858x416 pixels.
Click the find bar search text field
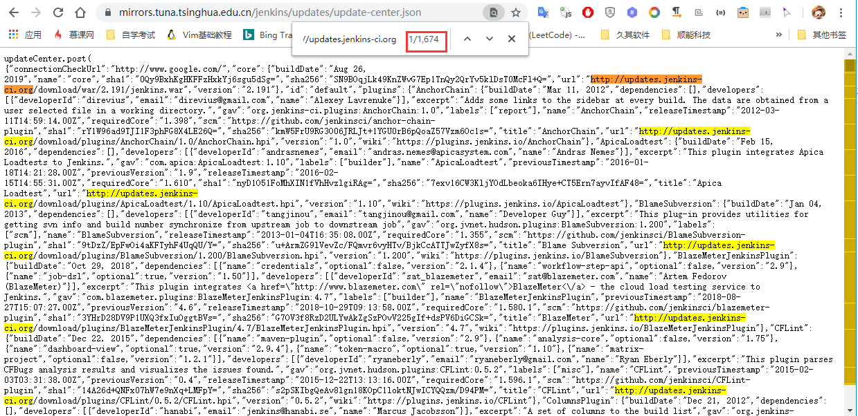[350, 39]
